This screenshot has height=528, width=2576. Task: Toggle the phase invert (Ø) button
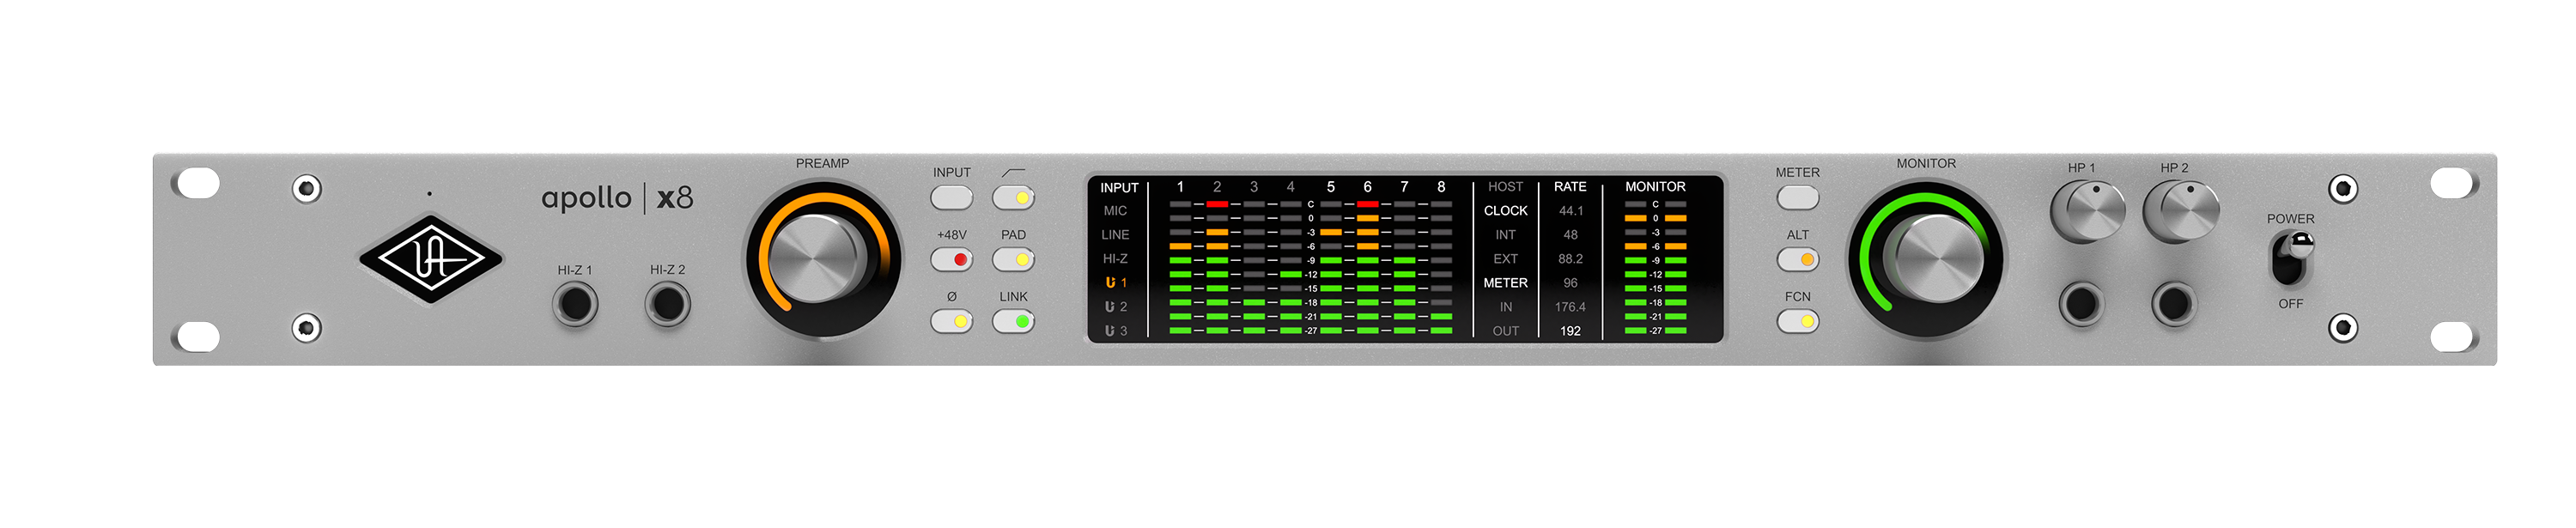click(951, 322)
